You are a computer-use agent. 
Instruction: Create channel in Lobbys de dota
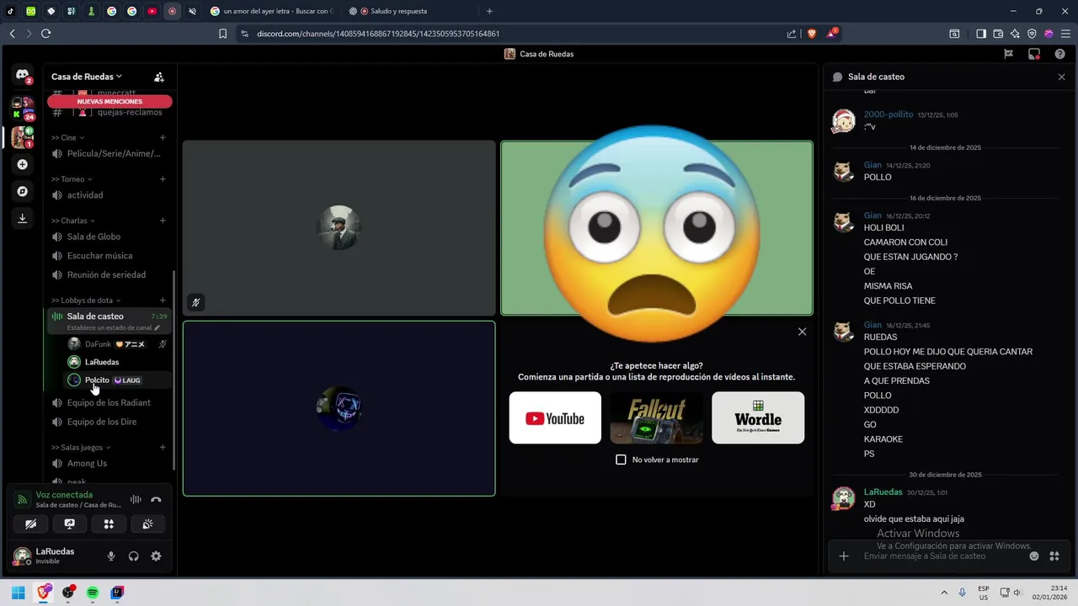point(163,300)
